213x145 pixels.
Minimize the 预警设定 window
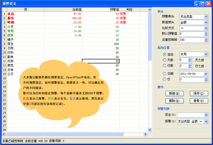coord(197,4)
